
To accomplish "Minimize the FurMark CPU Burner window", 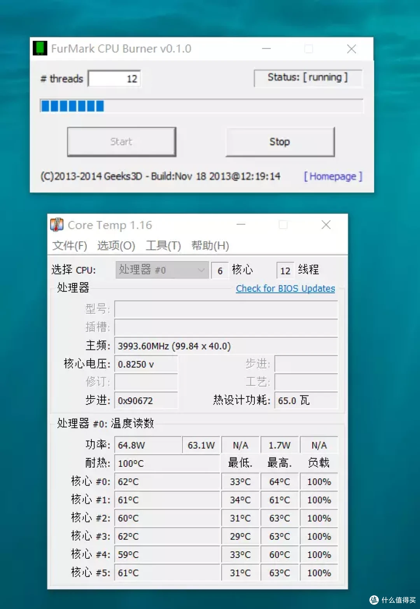I will click(x=266, y=49).
